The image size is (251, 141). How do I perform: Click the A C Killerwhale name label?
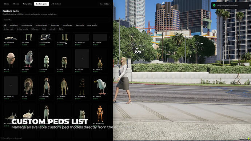pos(45,43)
